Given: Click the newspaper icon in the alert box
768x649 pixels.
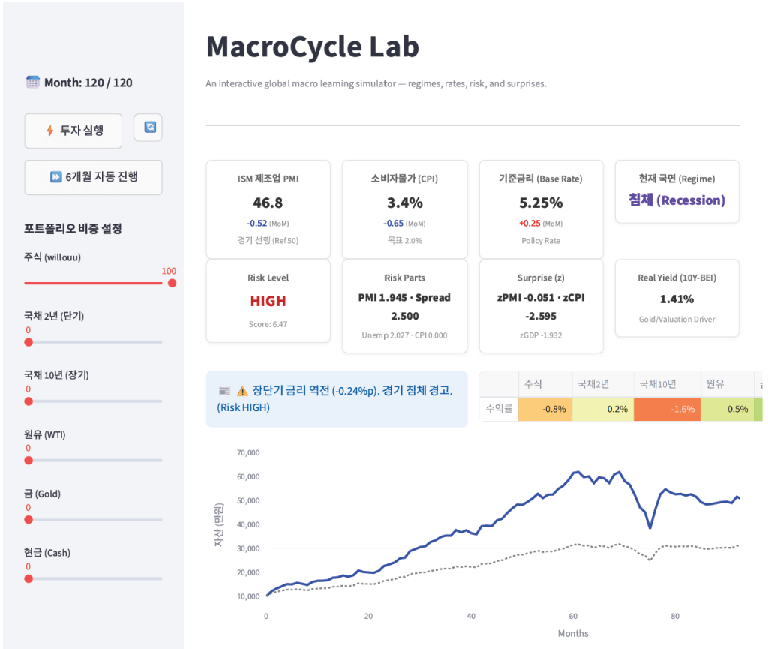Looking at the screenshot, I should click(223, 391).
